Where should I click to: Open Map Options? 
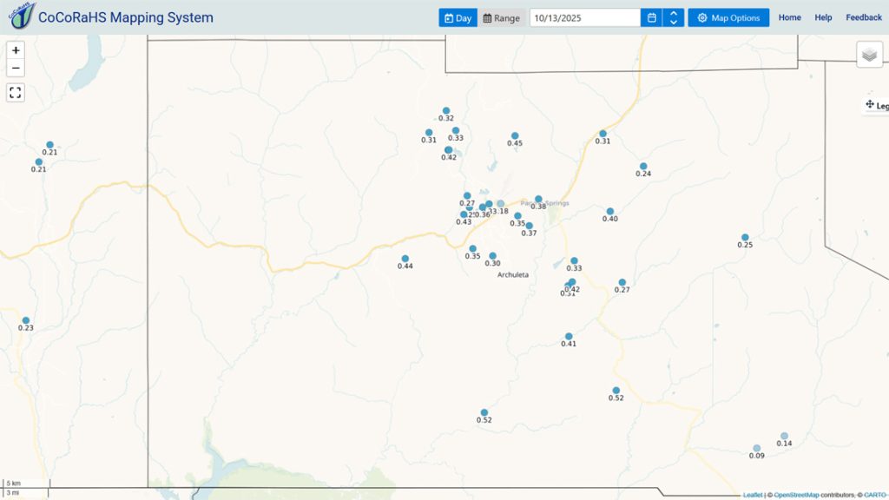(x=728, y=17)
